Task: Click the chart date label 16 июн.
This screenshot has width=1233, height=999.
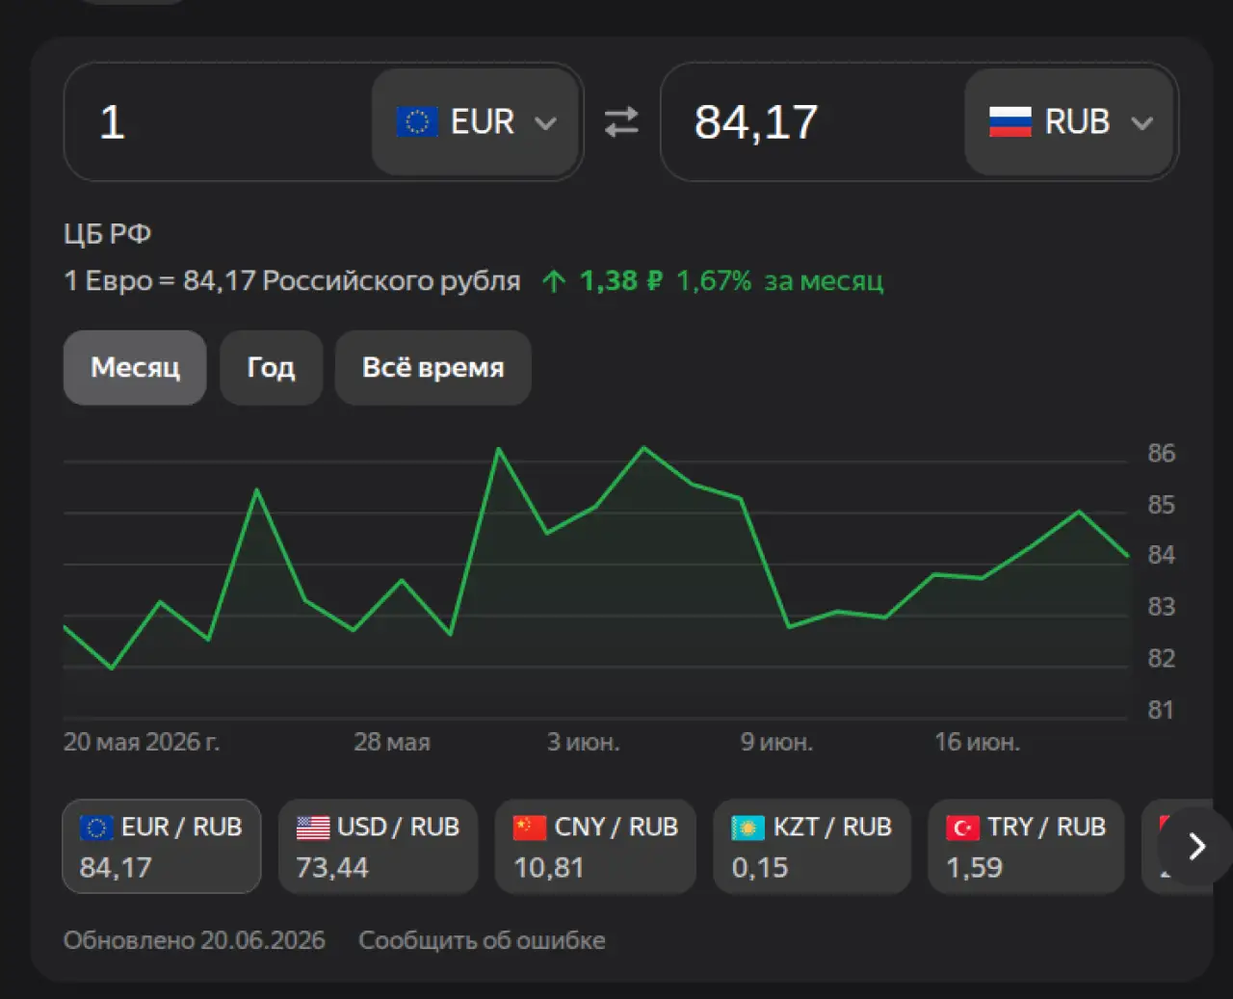Action: tap(977, 743)
